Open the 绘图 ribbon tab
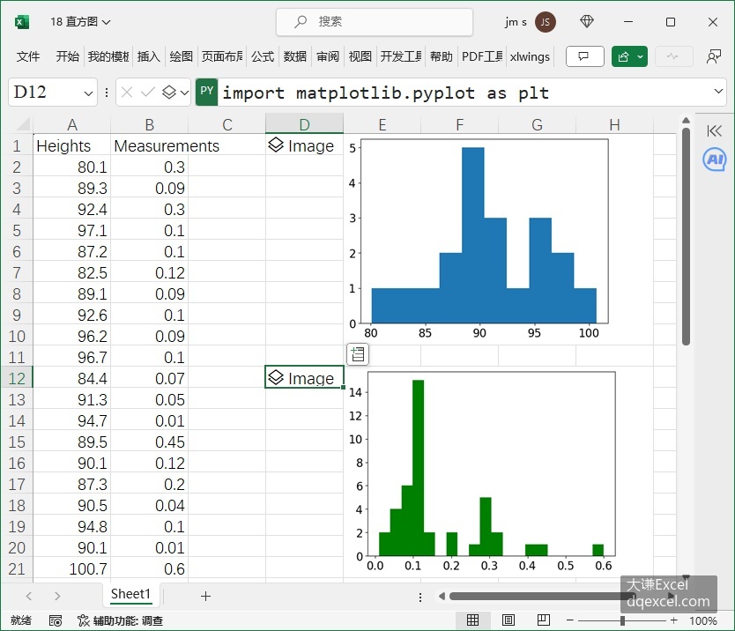Image resolution: width=735 pixels, height=631 pixels. click(x=181, y=56)
